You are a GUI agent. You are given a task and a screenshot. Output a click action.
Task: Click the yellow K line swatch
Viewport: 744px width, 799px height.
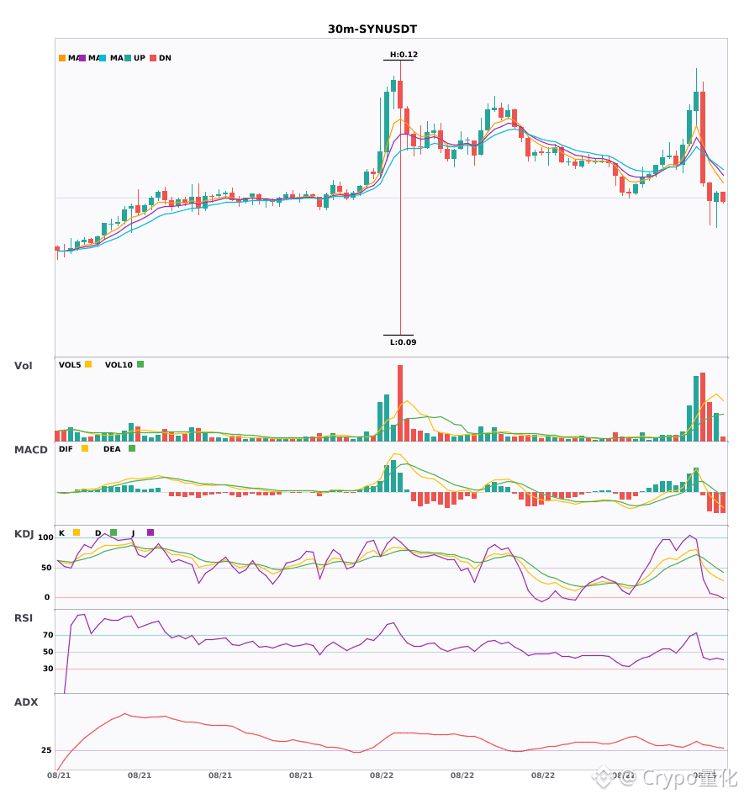(x=77, y=532)
